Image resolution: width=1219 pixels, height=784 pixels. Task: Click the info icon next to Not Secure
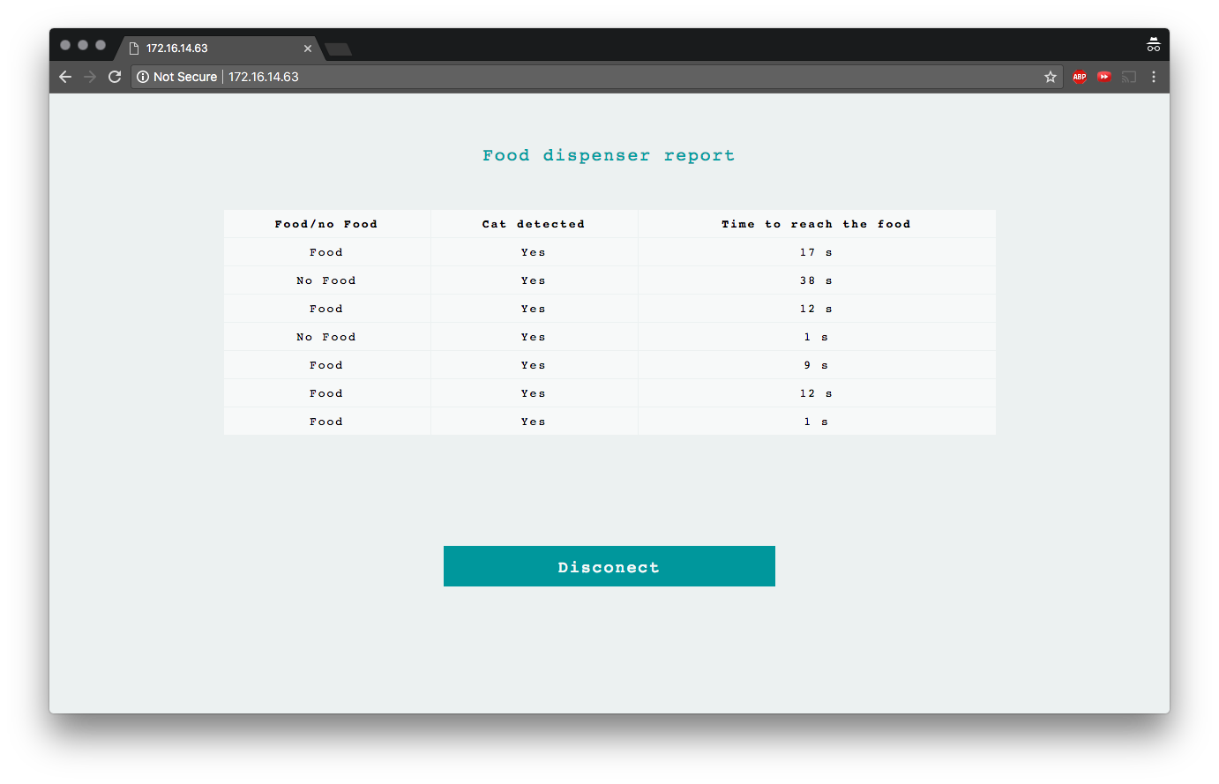(x=143, y=77)
